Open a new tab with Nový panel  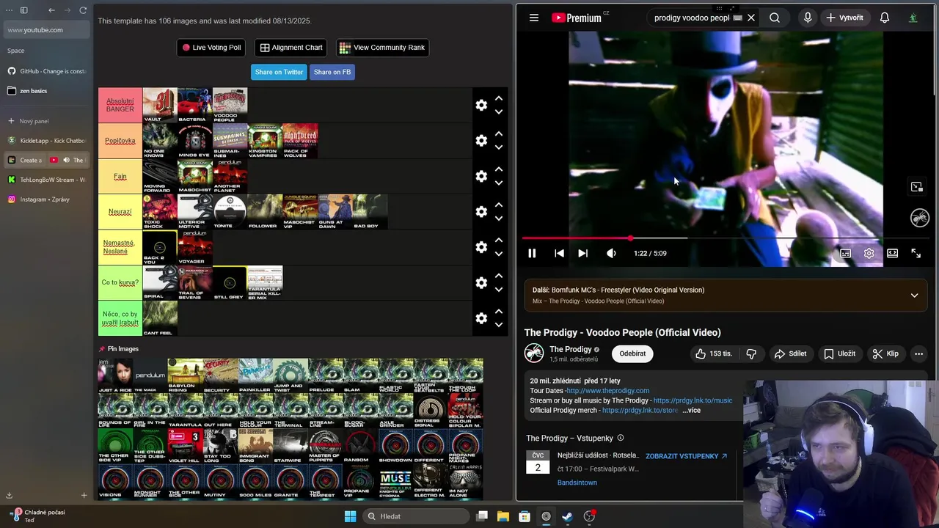click(46, 121)
